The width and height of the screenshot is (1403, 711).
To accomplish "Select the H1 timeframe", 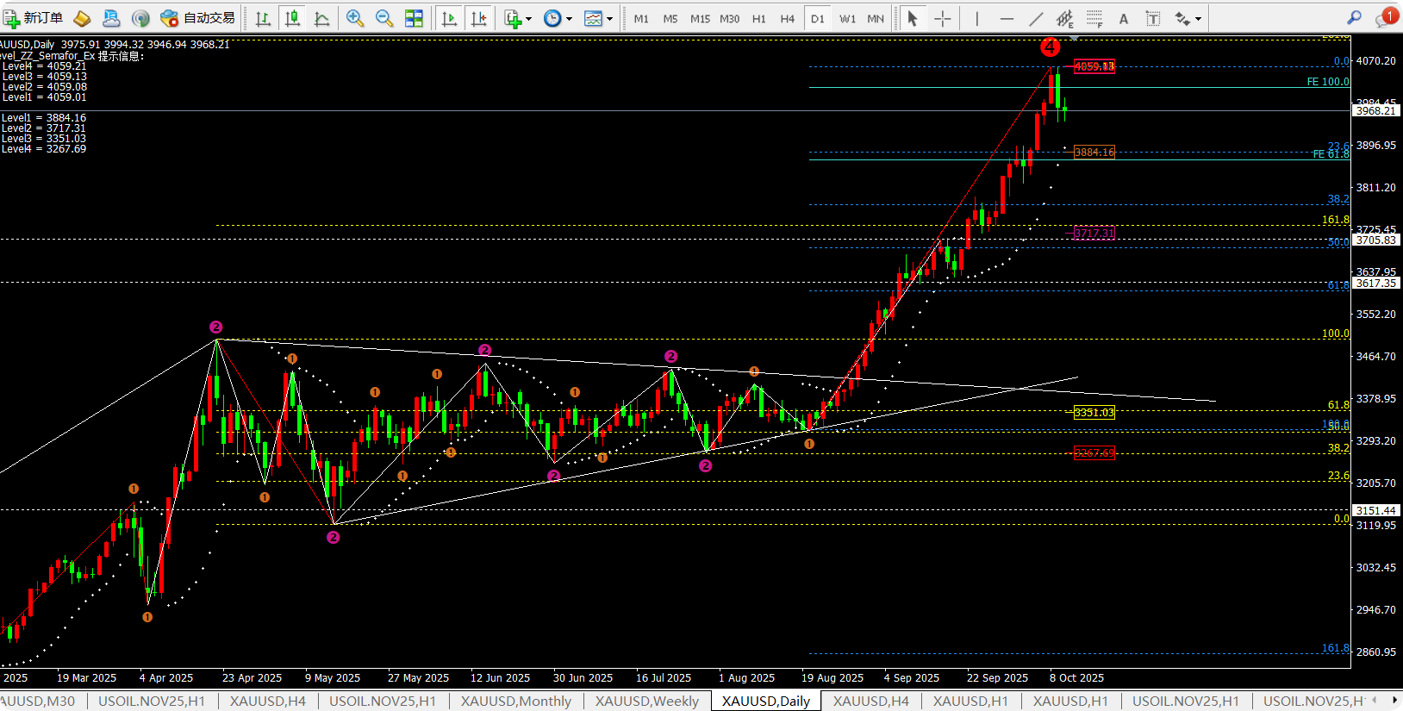I will coord(759,18).
